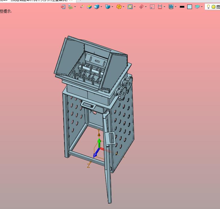Toggle the light bulb icon
Image resolution: width=220 pixels, height=209 pixels.
pos(208,7)
